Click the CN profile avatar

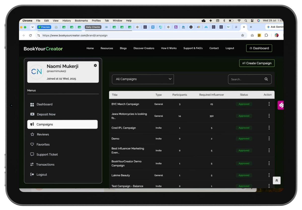click(x=36, y=72)
